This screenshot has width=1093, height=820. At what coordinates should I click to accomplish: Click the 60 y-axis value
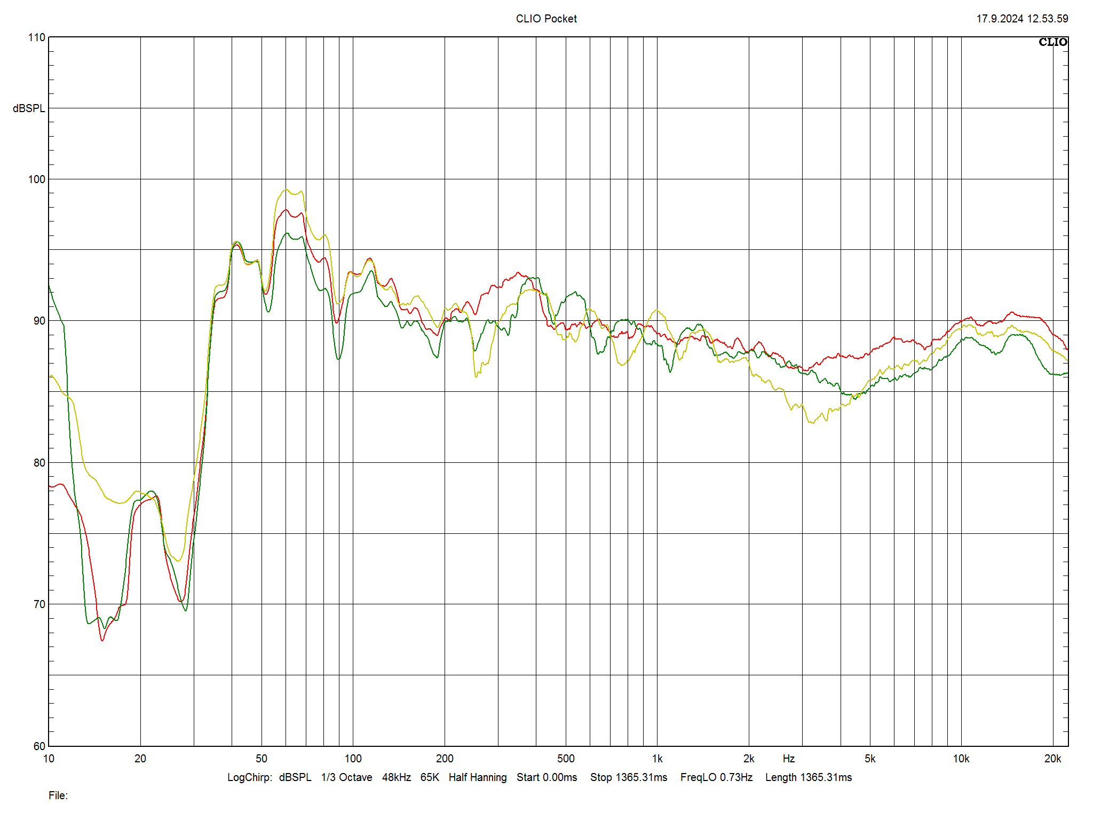(x=39, y=746)
